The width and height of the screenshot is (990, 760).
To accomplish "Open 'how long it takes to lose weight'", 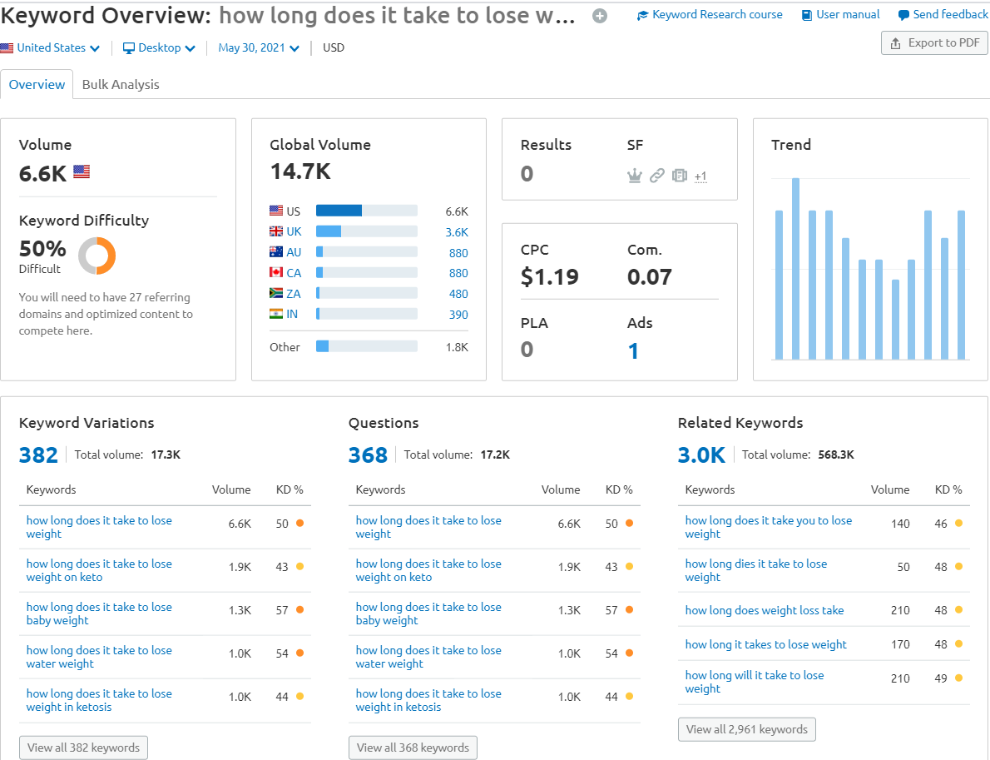I will 766,644.
